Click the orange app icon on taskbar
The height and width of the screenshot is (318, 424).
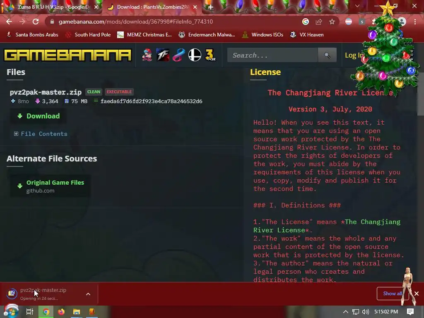point(92,312)
